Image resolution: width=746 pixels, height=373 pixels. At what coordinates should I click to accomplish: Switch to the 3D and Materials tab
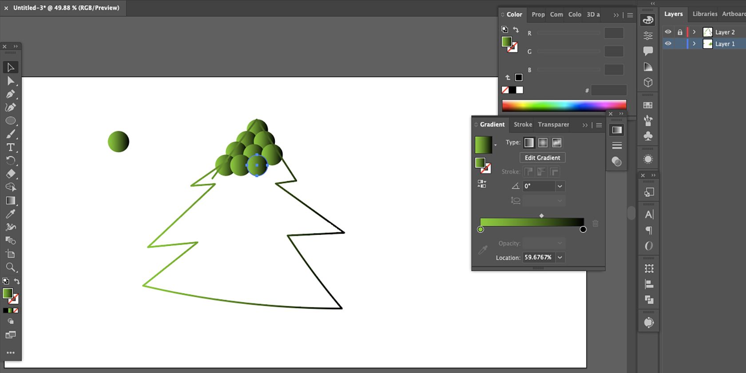click(x=593, y=14)
